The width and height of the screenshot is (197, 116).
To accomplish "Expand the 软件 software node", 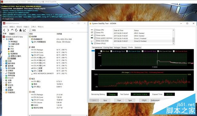I will [4, 83].
